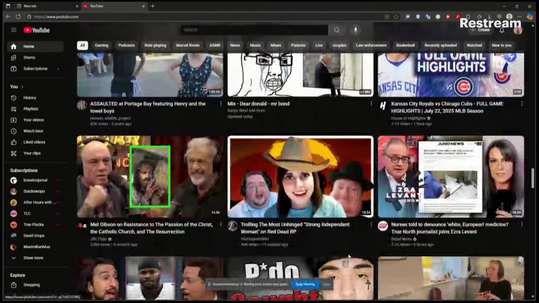Open After Hours with channel subscription

35,202
